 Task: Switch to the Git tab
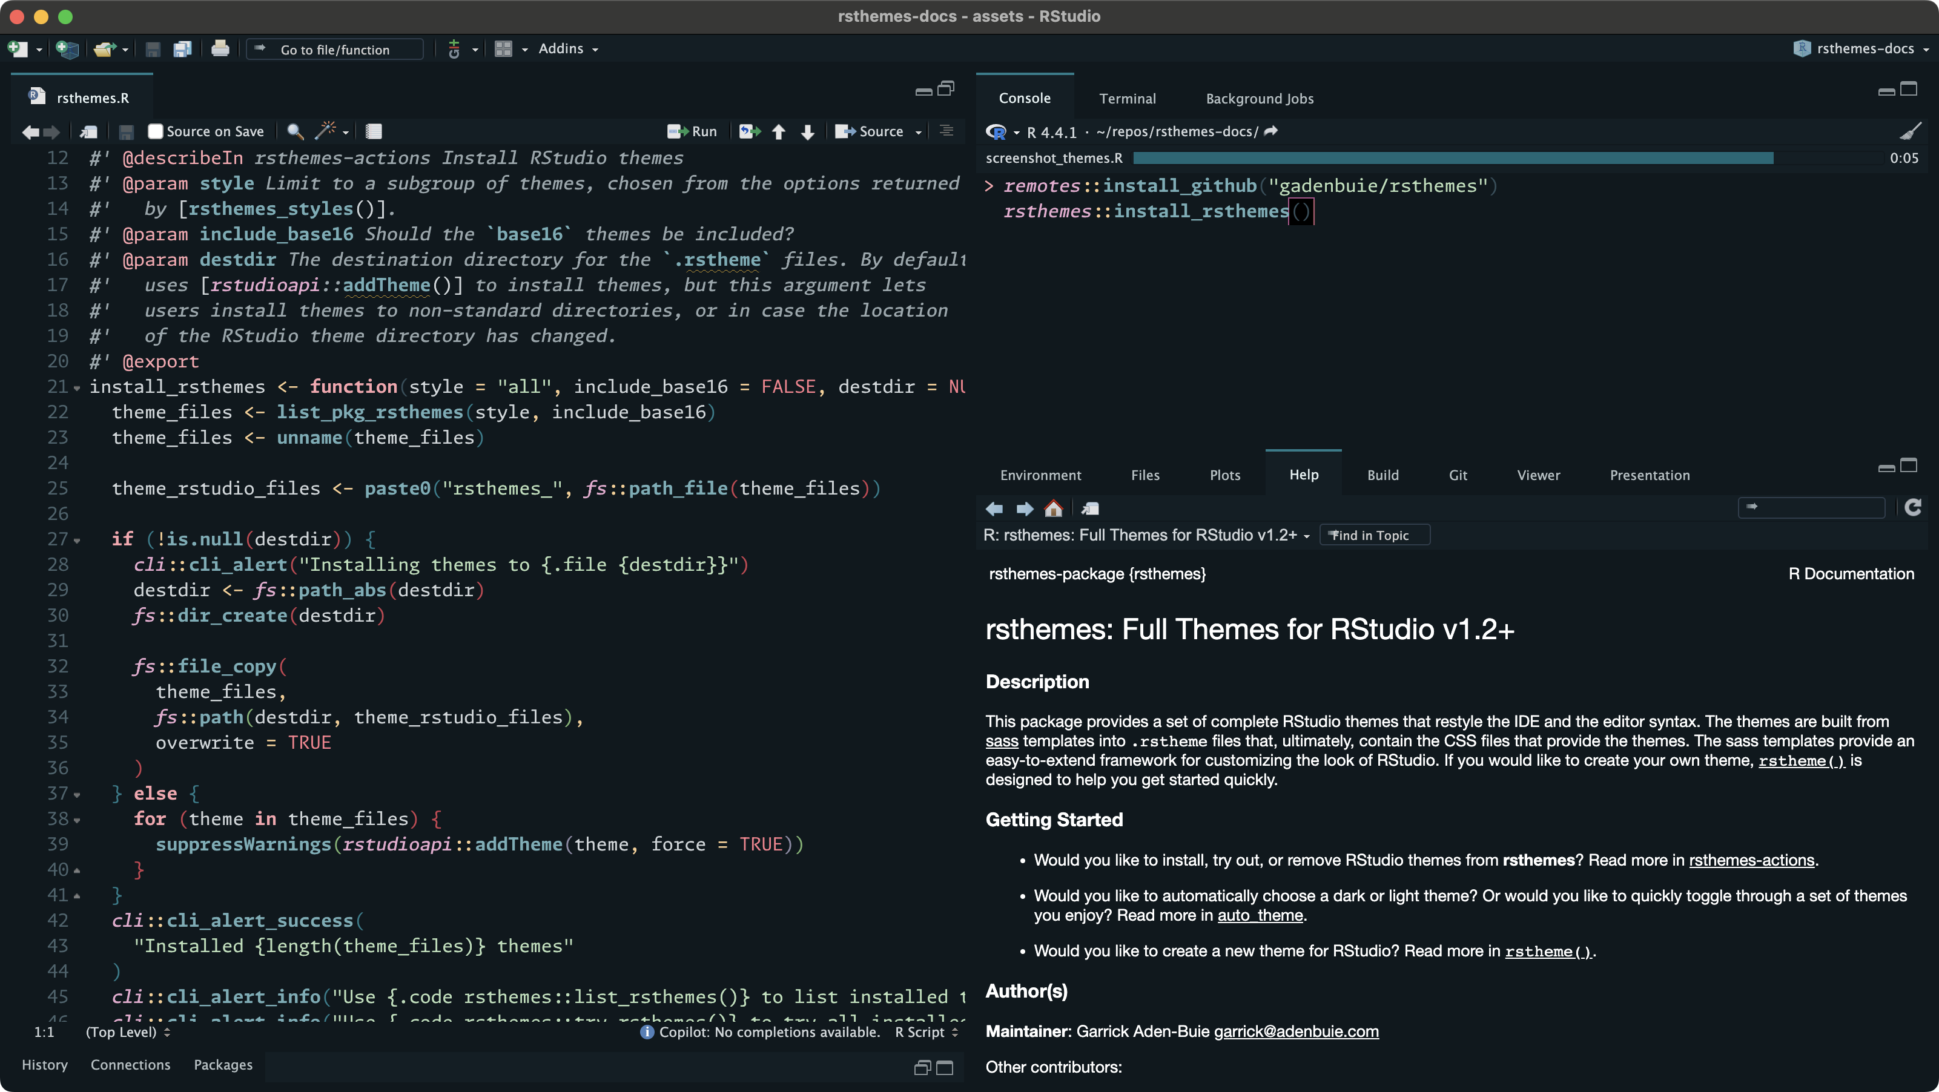(1457, 475)
